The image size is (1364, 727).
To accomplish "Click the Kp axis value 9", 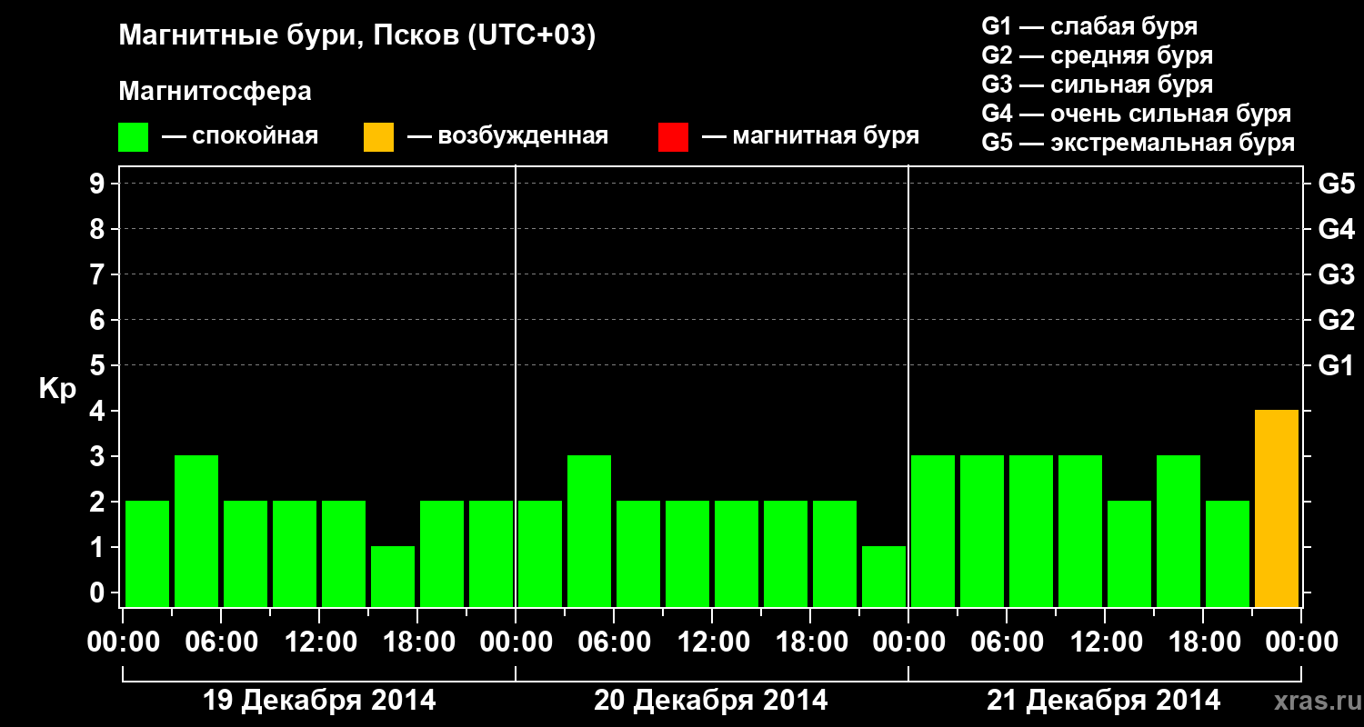I will tap(99, 184).
